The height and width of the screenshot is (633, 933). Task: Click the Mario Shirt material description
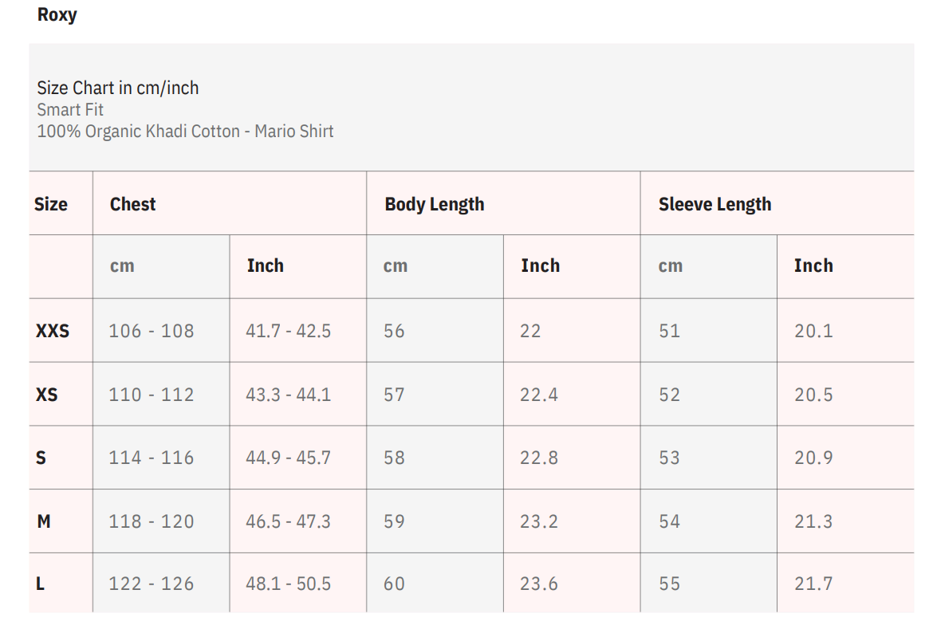tap(185, 132)
